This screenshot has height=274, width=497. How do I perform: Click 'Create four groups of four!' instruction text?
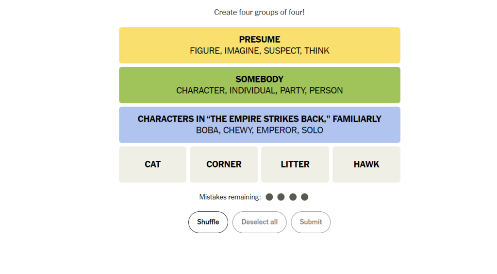coord(260,12)
